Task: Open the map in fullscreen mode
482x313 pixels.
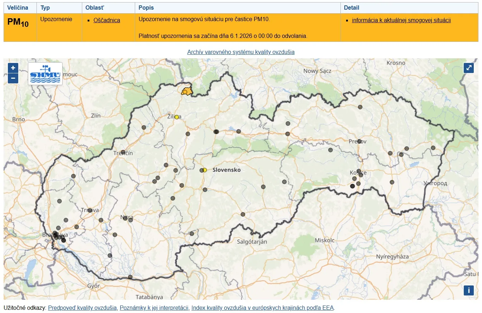Action: 468,68
